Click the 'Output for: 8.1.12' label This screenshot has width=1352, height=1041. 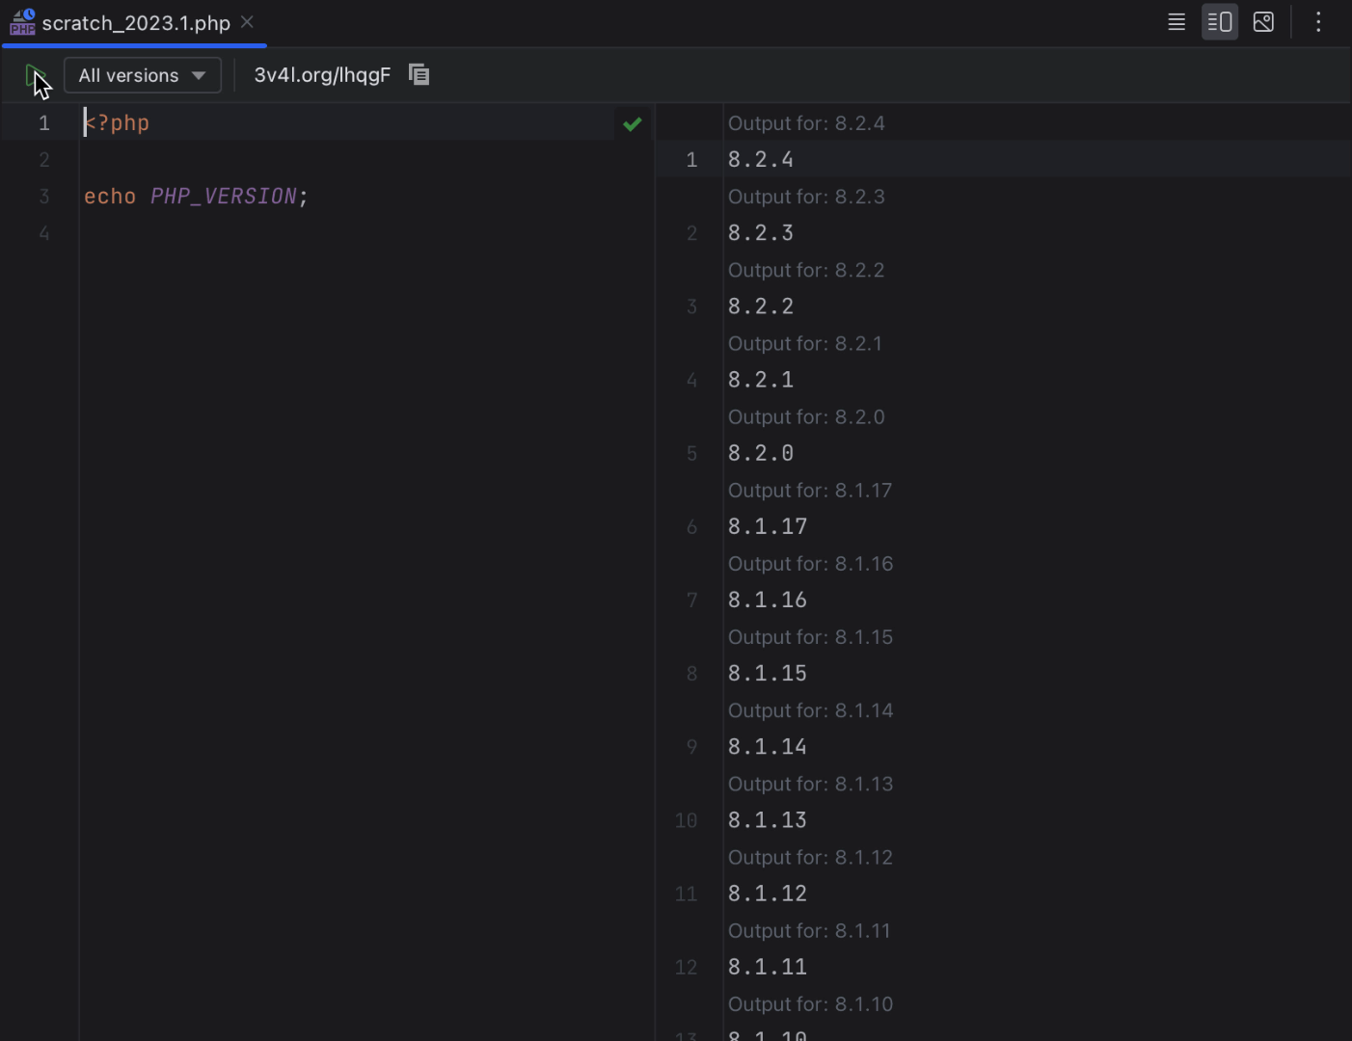pos(810,857)
